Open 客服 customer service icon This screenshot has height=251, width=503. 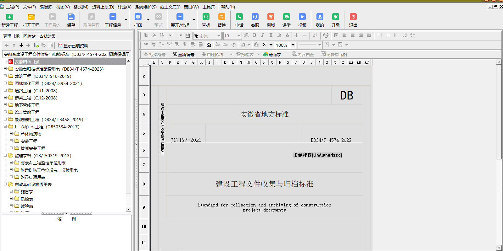point(255,17)
